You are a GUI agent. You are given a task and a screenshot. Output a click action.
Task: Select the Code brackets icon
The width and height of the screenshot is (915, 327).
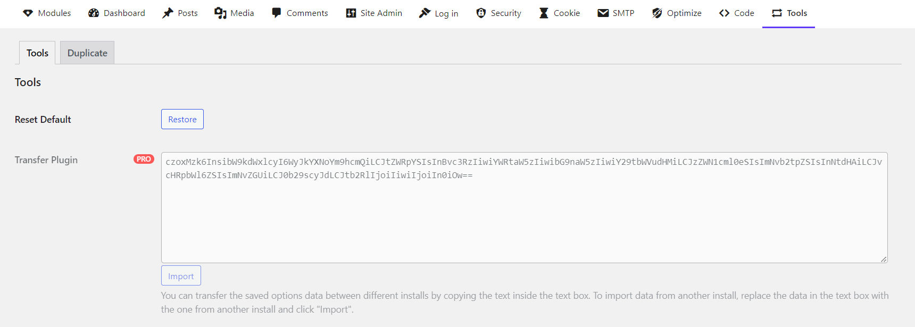[x=724, y=13]
